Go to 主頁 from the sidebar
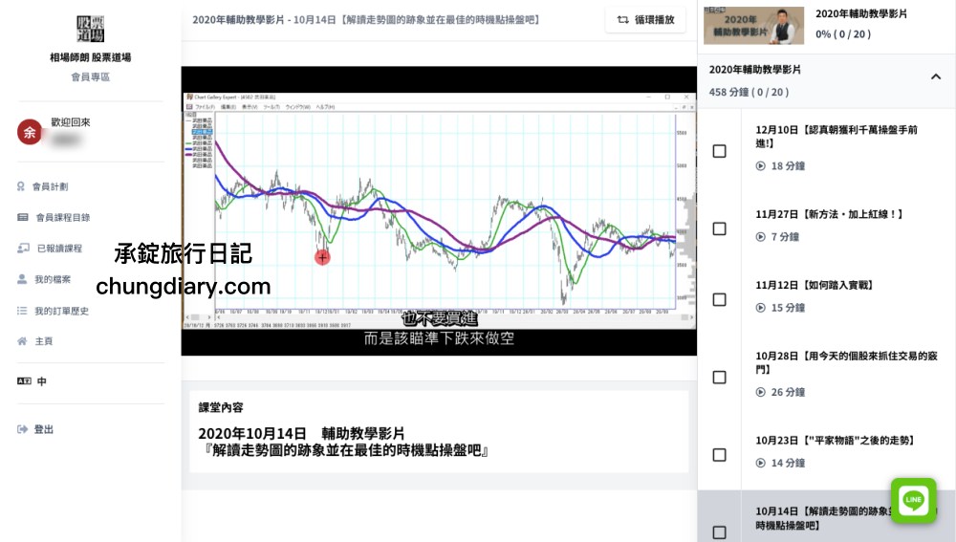The image size is (956, 542). click(x=43, y=341)
